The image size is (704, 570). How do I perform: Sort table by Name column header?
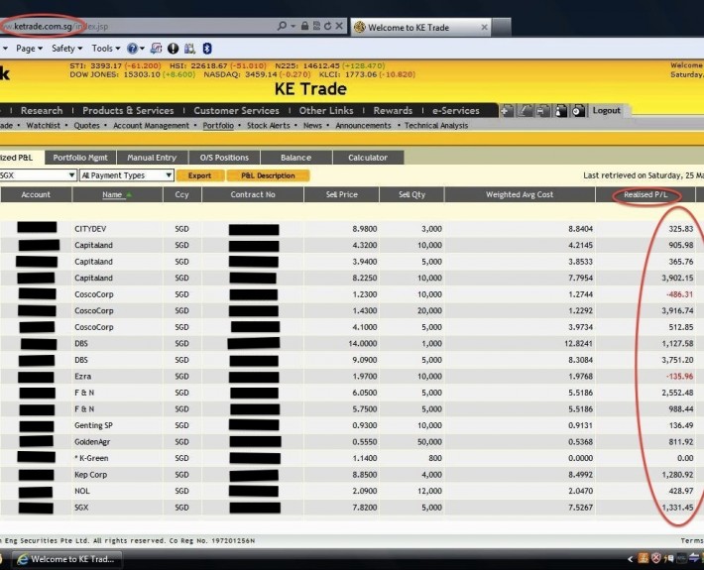pos(112,195)
